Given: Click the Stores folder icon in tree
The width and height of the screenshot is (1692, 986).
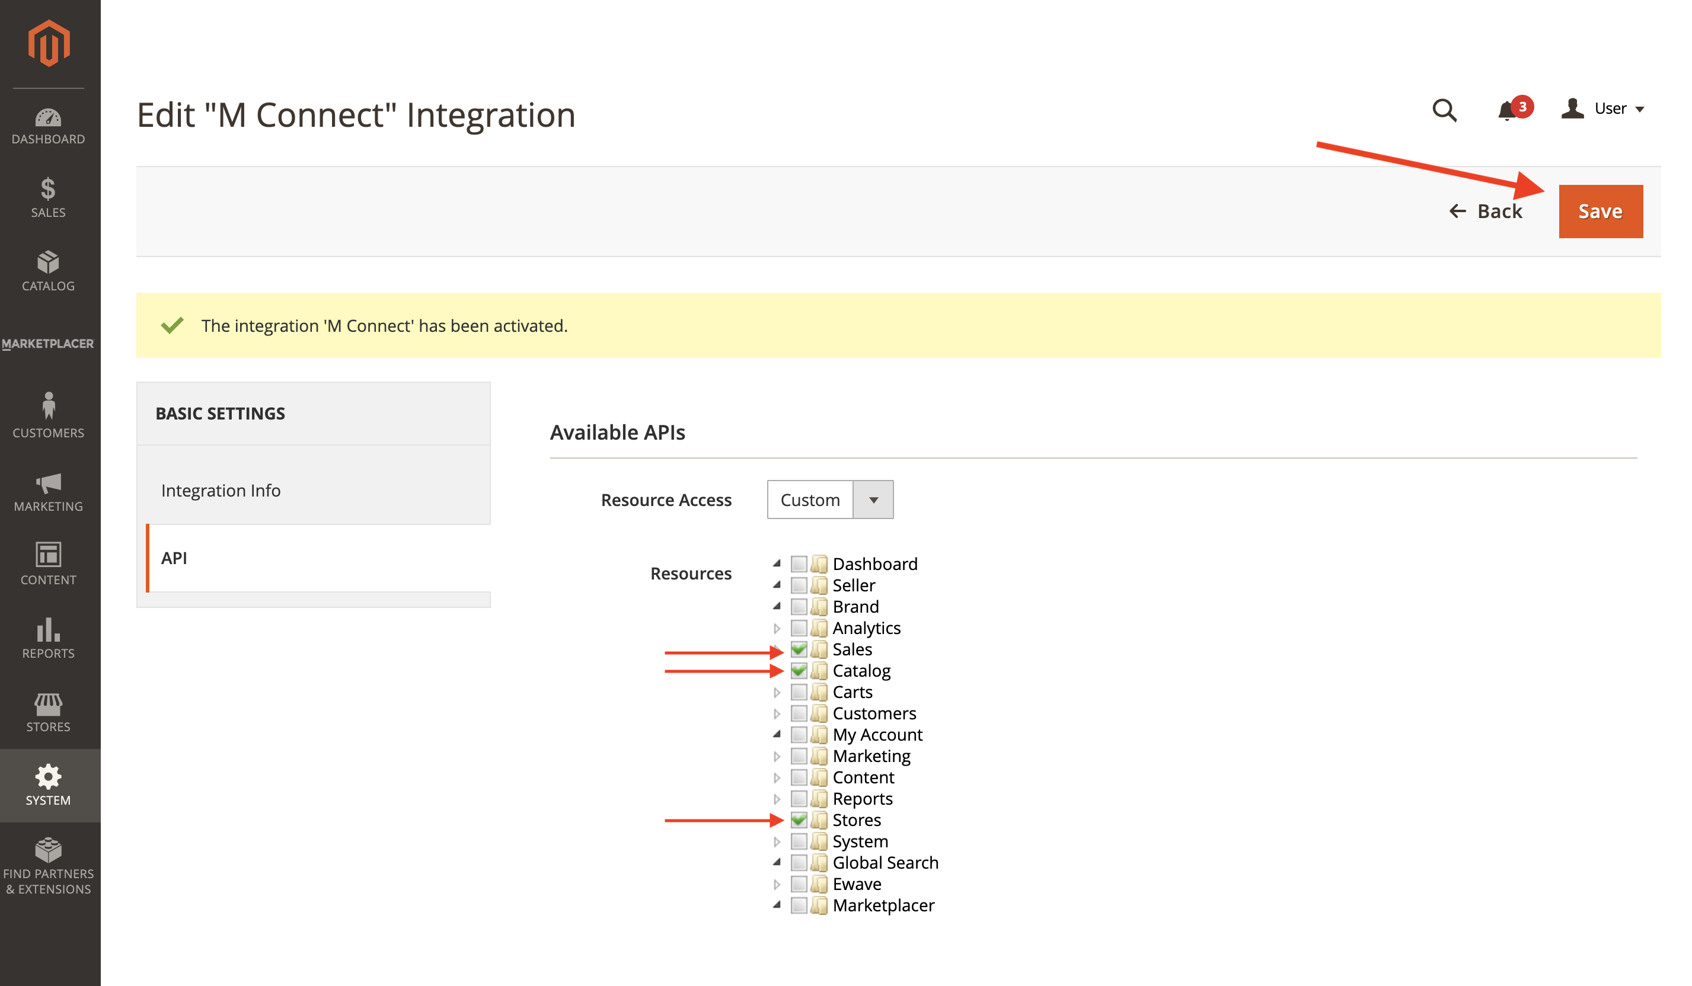Looking at the screenshot, I should pyautogui.click(x=819, y=820).
